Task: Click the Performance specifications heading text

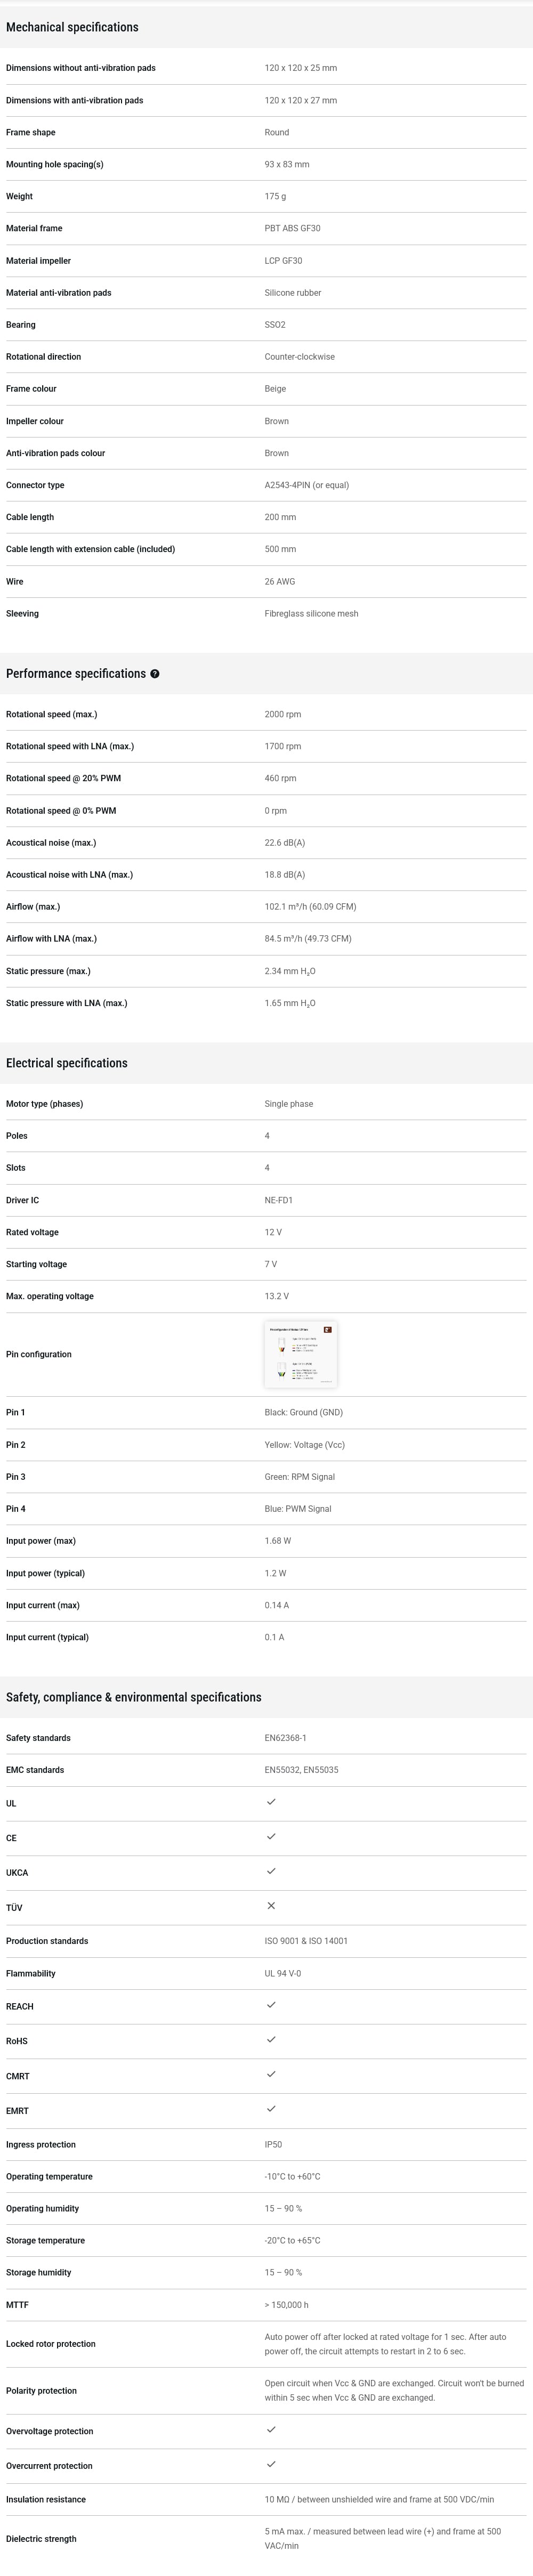Action: [76, 674]
